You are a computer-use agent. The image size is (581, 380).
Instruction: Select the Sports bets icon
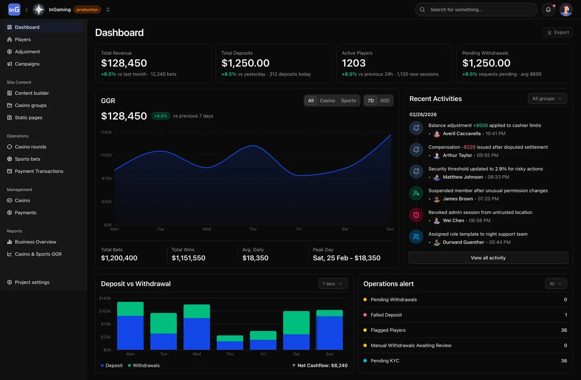pyautogui.click(x=9, y=159)
